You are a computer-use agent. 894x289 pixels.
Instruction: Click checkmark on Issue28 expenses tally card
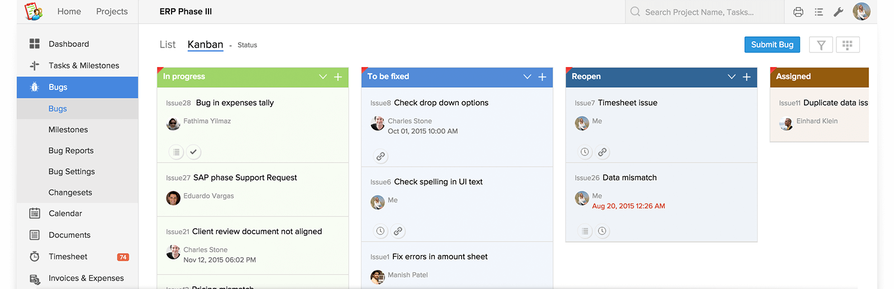point(193,152)
